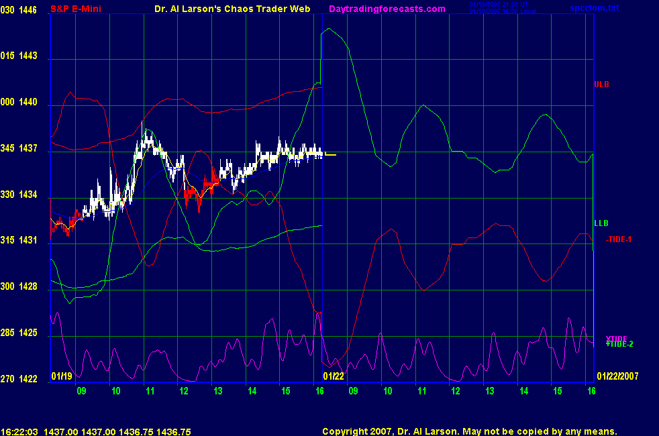Image resolution: width=659 pixels, height=436 pixels.
Task: Click the 1434 price level label
Action: point(28,195)
